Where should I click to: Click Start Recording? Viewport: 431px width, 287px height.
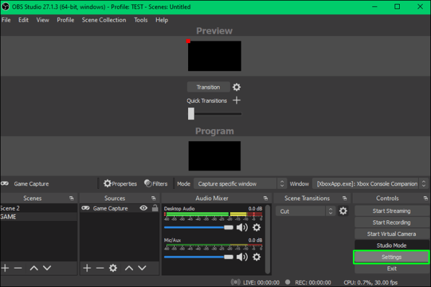[x=392, y=223]
